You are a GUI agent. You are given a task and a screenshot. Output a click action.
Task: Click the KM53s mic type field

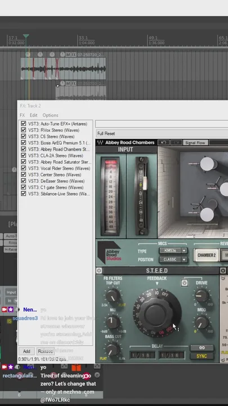(x=170, y=250)
